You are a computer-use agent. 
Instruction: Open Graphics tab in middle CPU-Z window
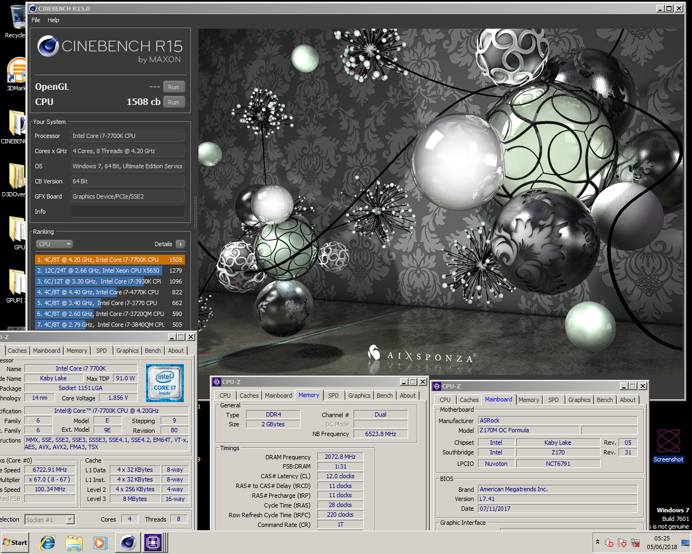point(360,395)
